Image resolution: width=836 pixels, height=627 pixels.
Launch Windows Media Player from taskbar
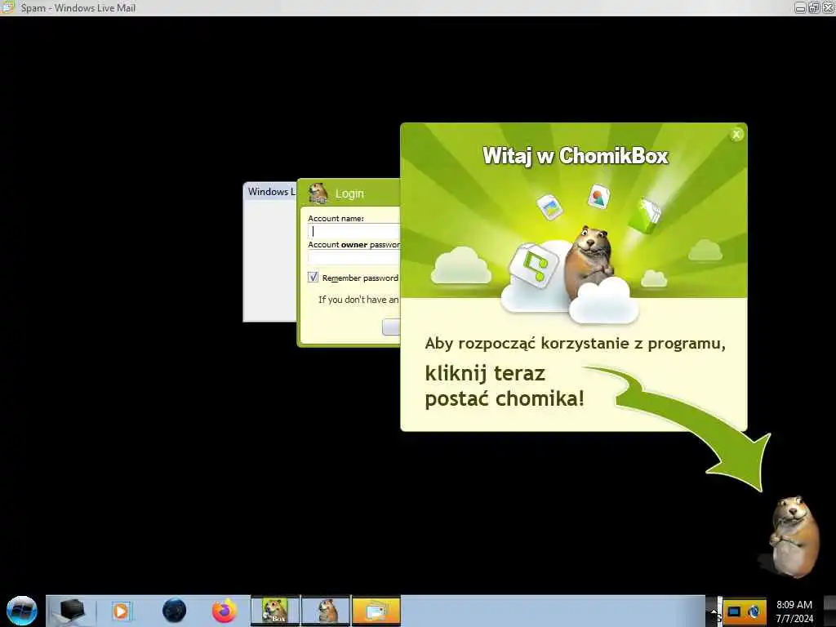pos(122,611)
